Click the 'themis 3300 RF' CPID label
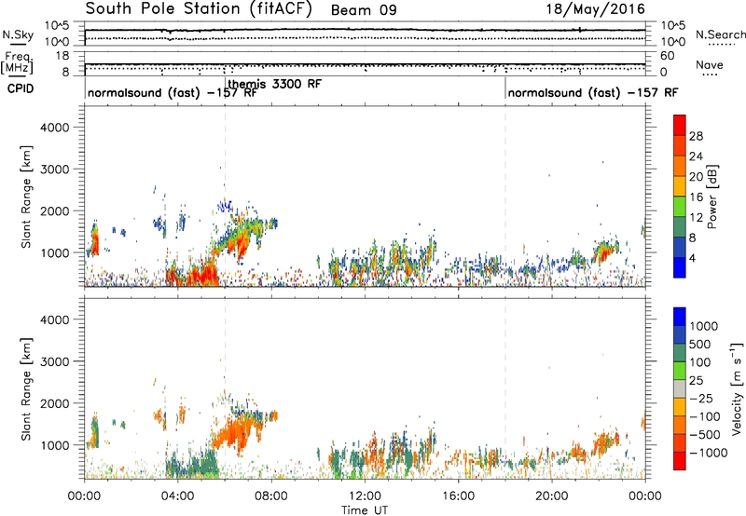746x516 pixels. coord(275,84)
